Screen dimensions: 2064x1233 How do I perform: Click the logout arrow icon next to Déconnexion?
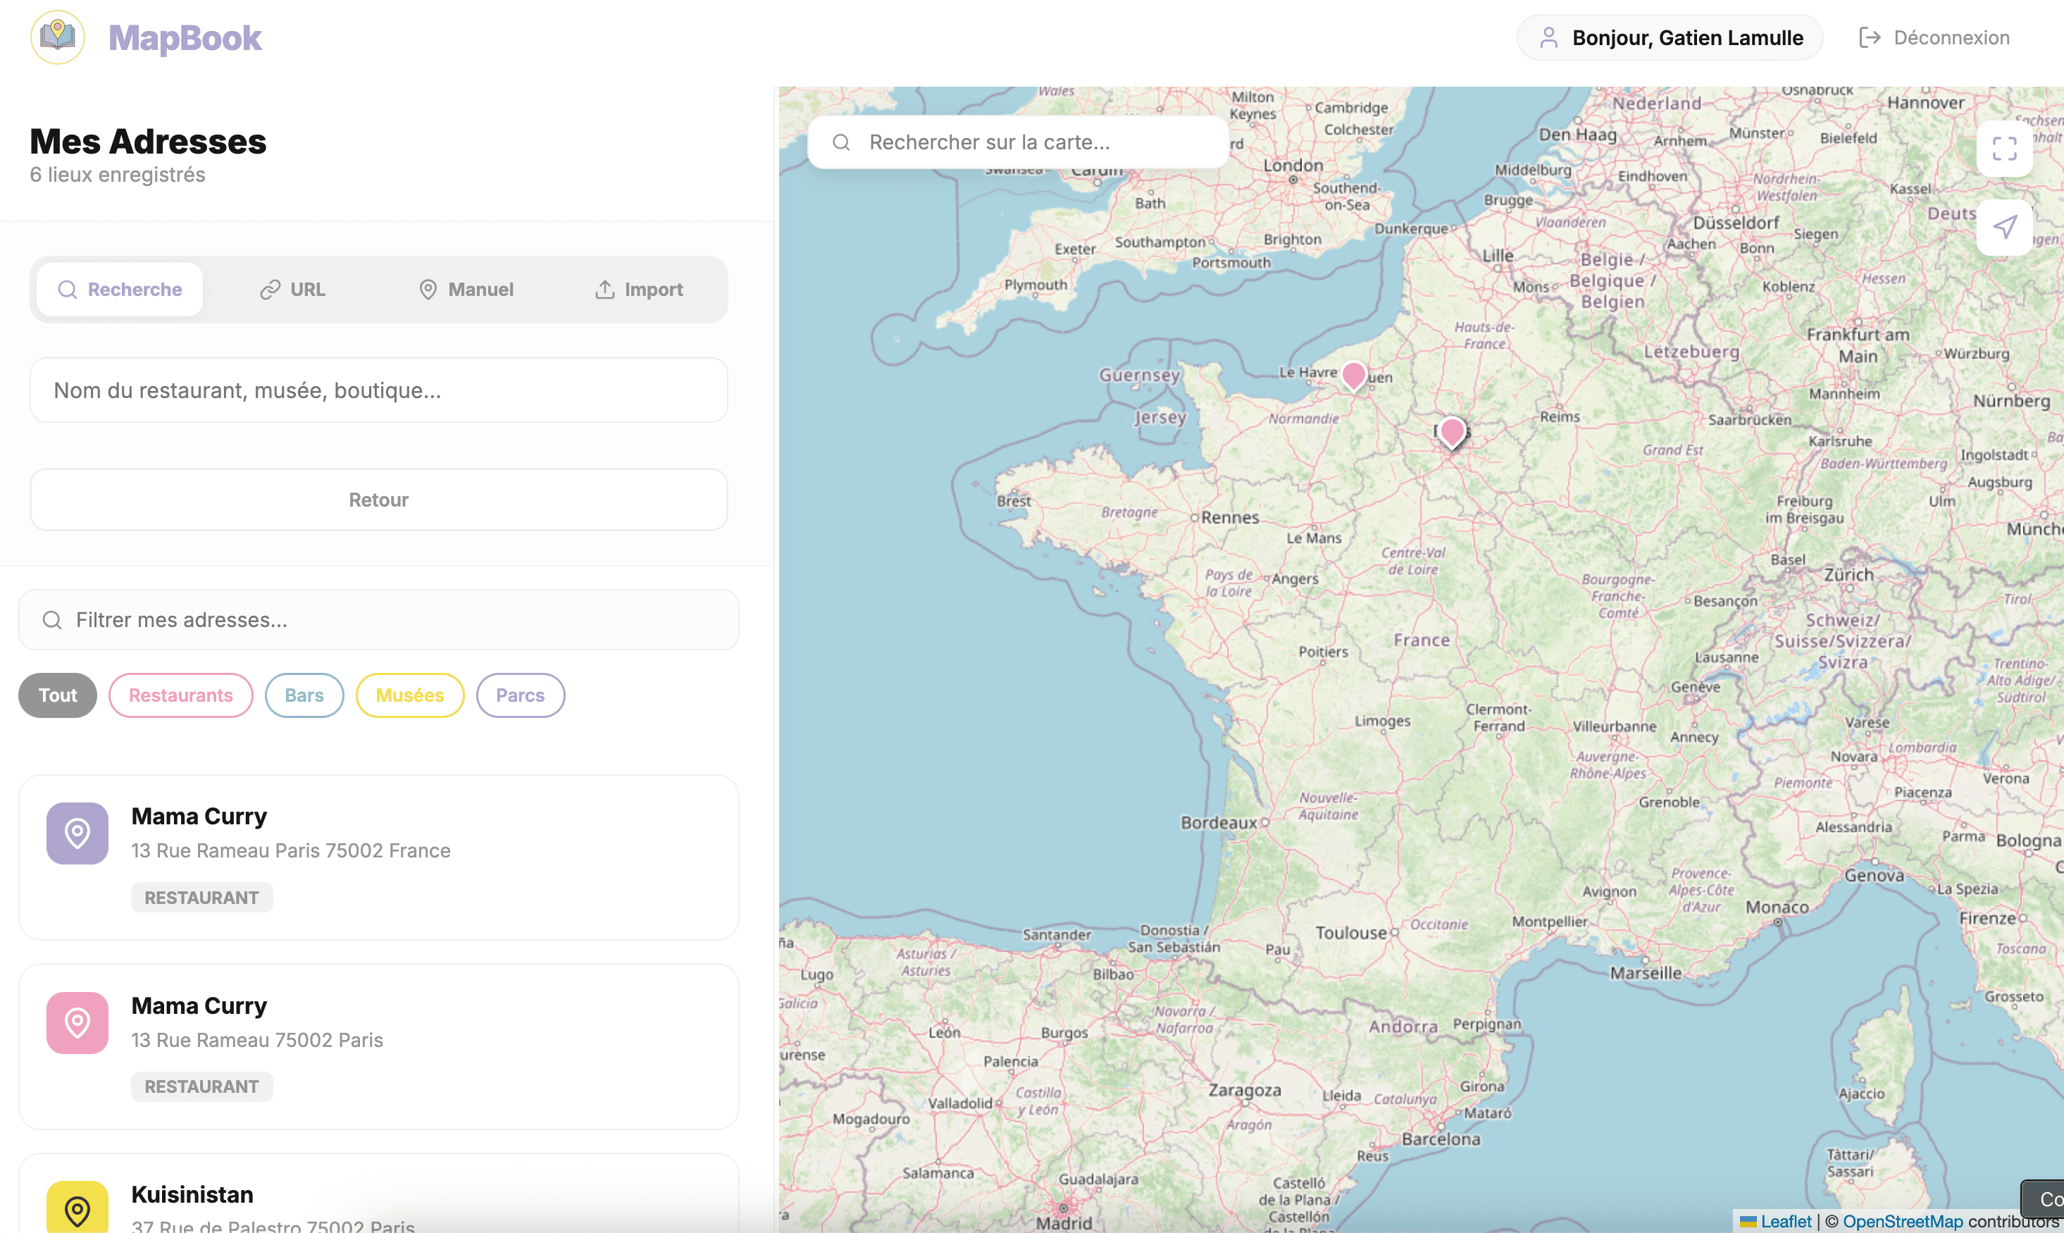click(1871, 37)
